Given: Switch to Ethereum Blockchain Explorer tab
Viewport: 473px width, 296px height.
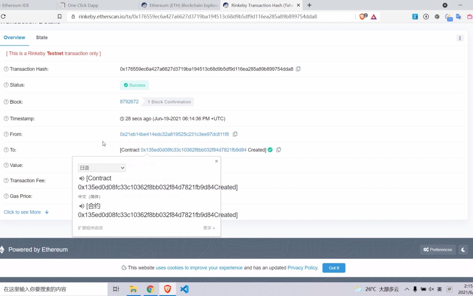Looking at the screenshot, I should [x=179, y=5].
